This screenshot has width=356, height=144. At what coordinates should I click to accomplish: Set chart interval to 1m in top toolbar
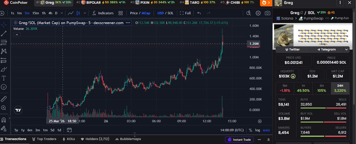pos(19,13)
